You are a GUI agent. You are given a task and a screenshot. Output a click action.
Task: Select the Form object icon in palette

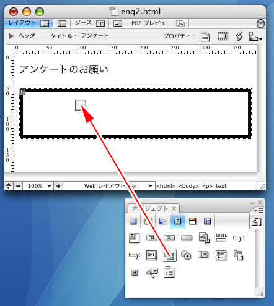(x=135, y=238)
